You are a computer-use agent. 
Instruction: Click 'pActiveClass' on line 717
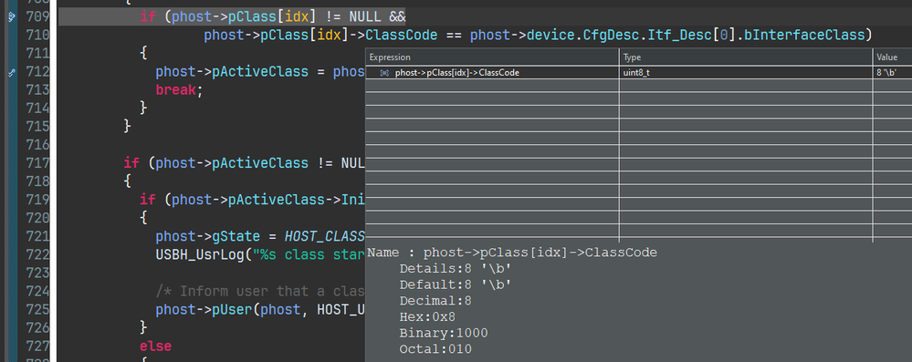point(260,163)
